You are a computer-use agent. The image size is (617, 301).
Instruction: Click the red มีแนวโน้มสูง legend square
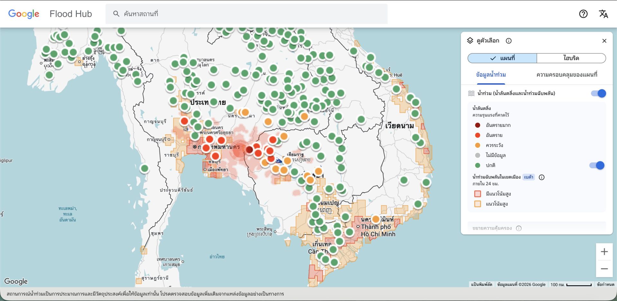pos(478,194)
